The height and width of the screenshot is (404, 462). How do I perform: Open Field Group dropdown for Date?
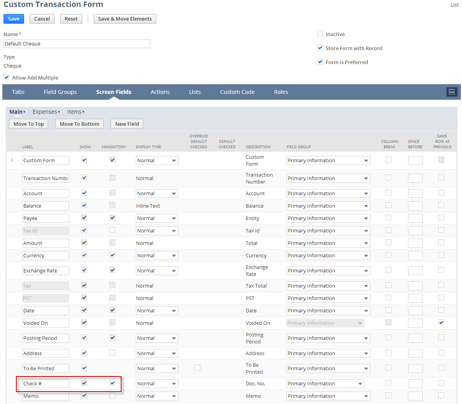(328, 310)
